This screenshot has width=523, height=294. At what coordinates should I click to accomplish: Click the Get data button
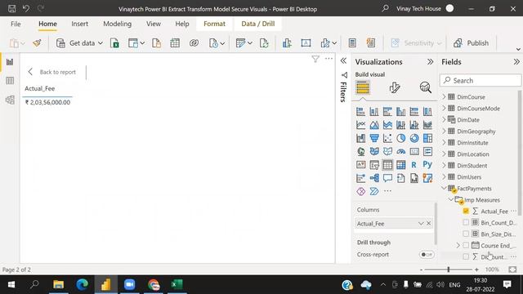[79, 43]
